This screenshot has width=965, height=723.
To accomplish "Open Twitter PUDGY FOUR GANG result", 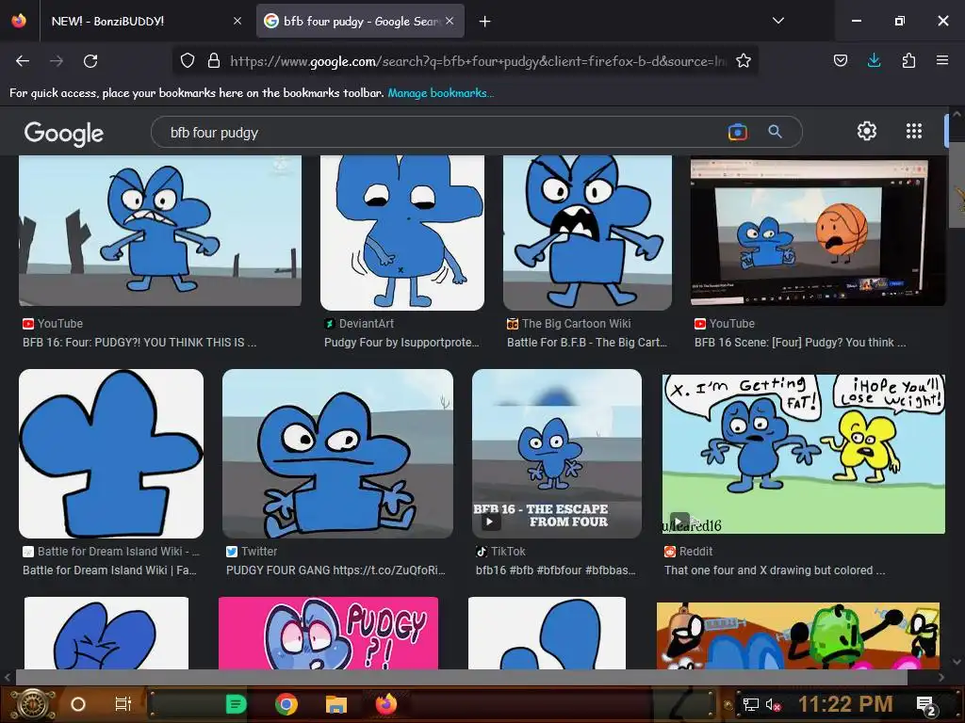I will 335,570.
